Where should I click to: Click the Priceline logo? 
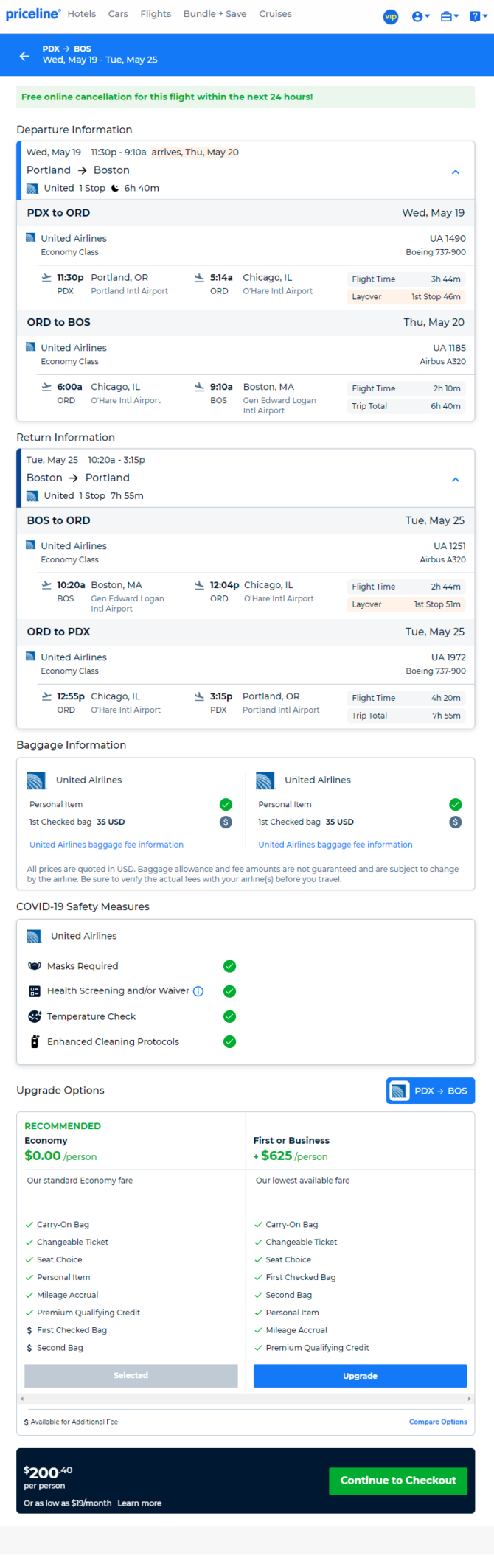(33, 14)
